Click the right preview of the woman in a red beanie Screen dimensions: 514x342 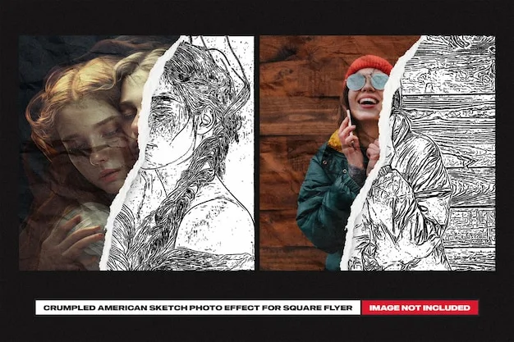[x=378, y=153]
